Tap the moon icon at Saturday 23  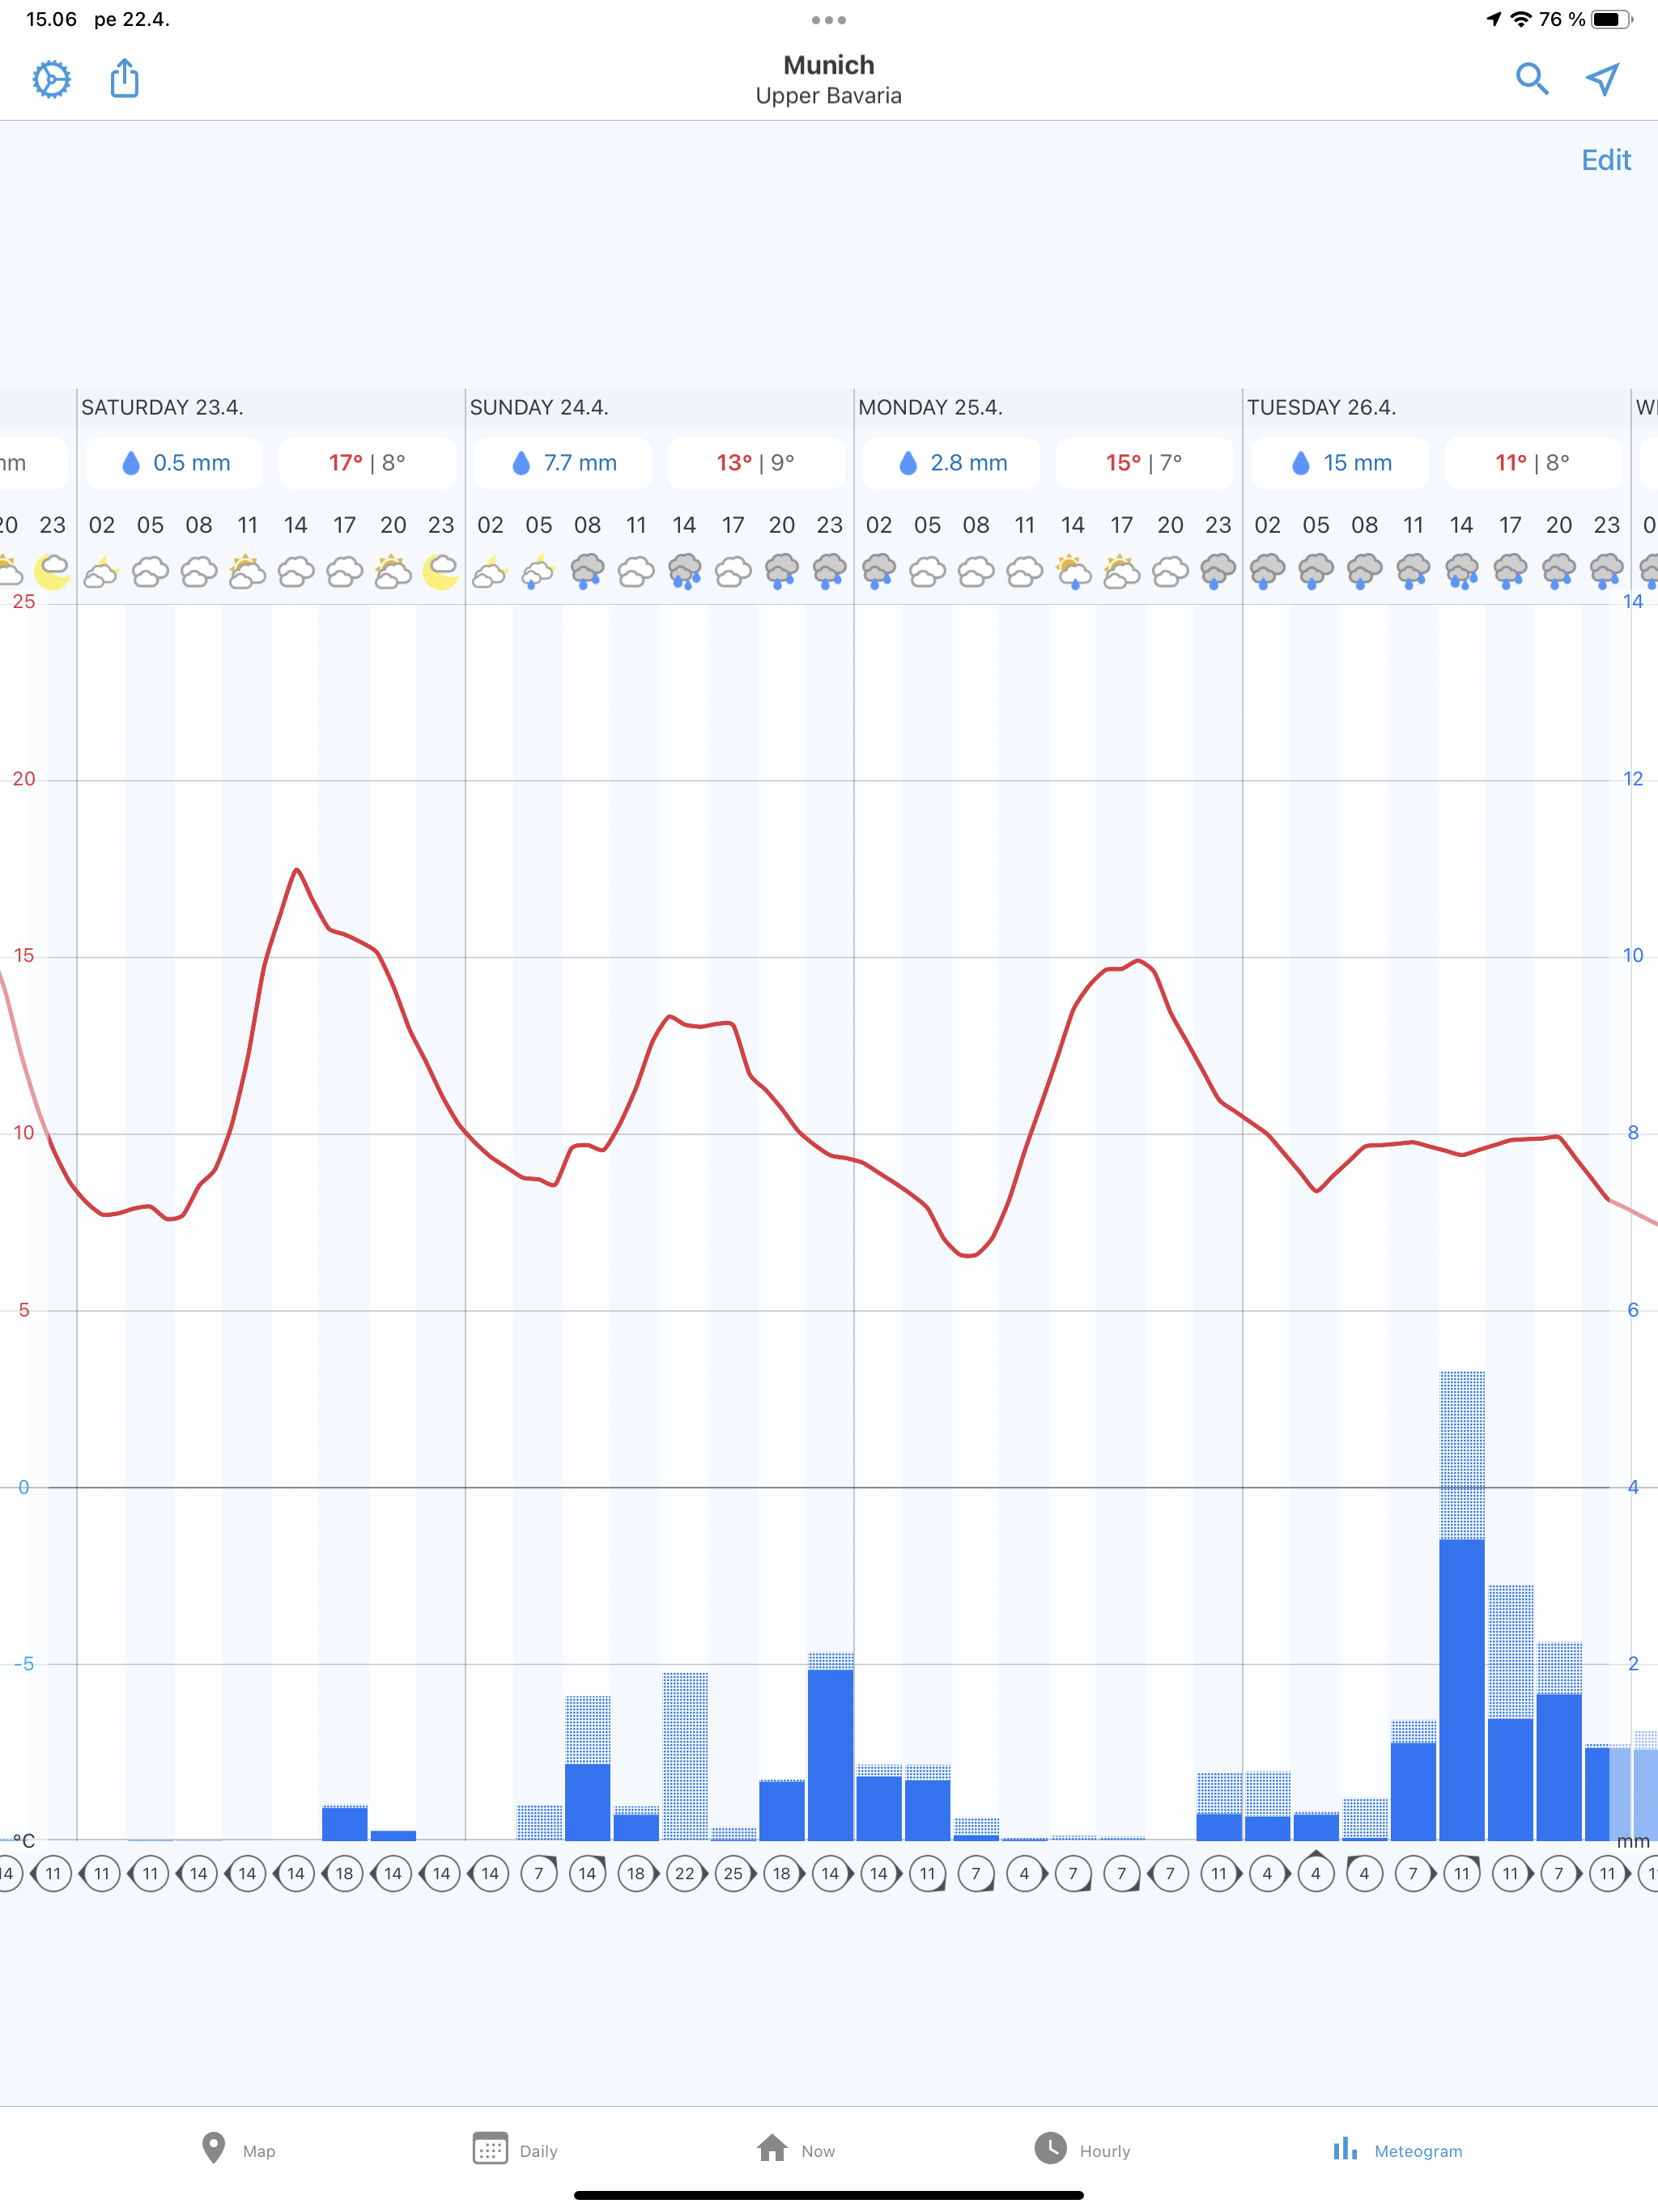click(x=440, y=572)
